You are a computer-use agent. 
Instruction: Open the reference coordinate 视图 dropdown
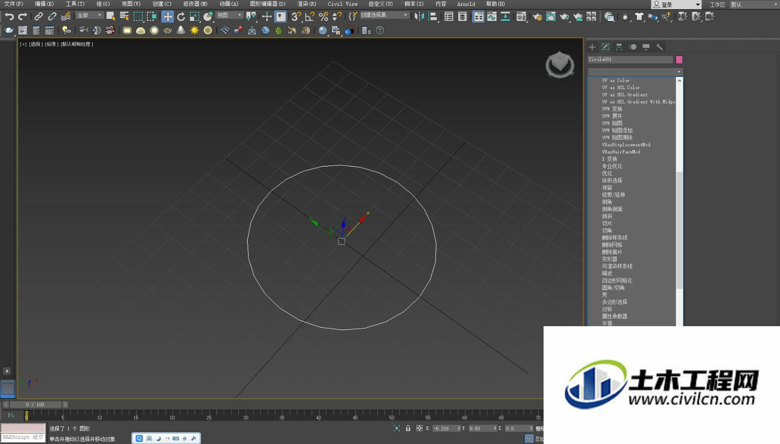[229, 15]
